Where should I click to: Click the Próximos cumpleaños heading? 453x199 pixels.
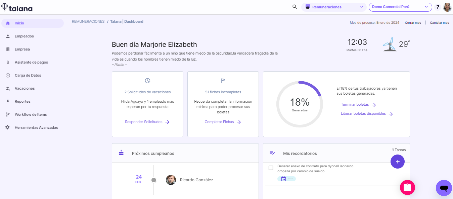[x=153, y=154]
